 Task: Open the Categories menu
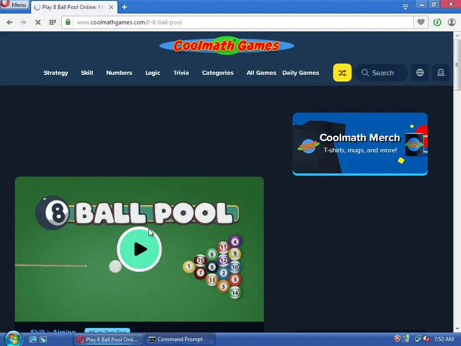pyautogui.click(x=217, y=73)
